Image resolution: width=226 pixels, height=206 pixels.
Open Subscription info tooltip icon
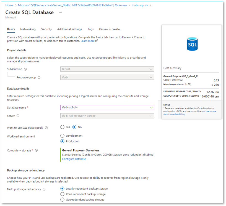(25, 69)
